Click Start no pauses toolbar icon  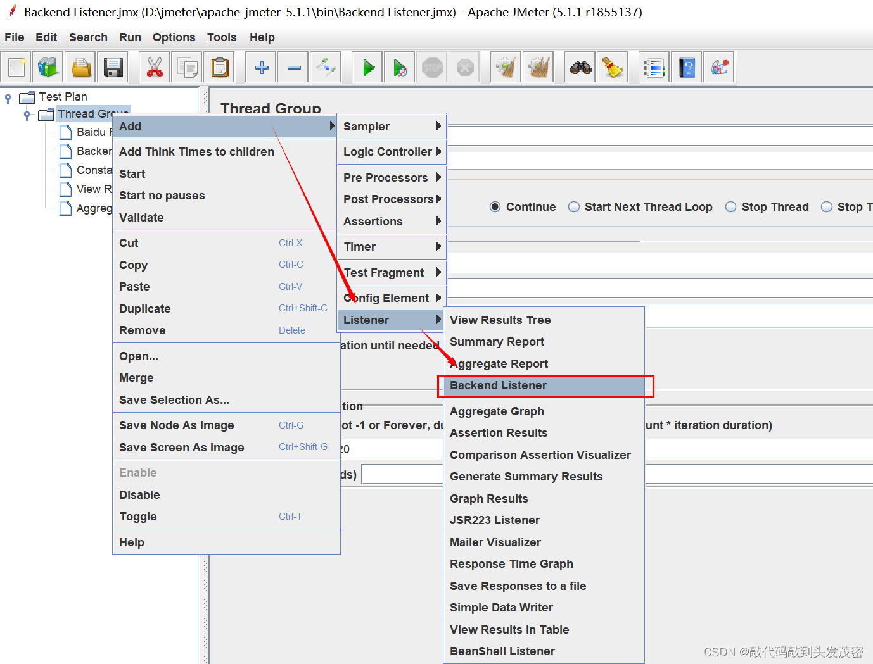point(400,67)
